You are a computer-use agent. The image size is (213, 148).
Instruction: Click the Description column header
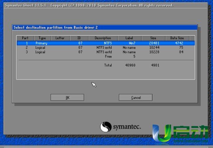[103, 38]
